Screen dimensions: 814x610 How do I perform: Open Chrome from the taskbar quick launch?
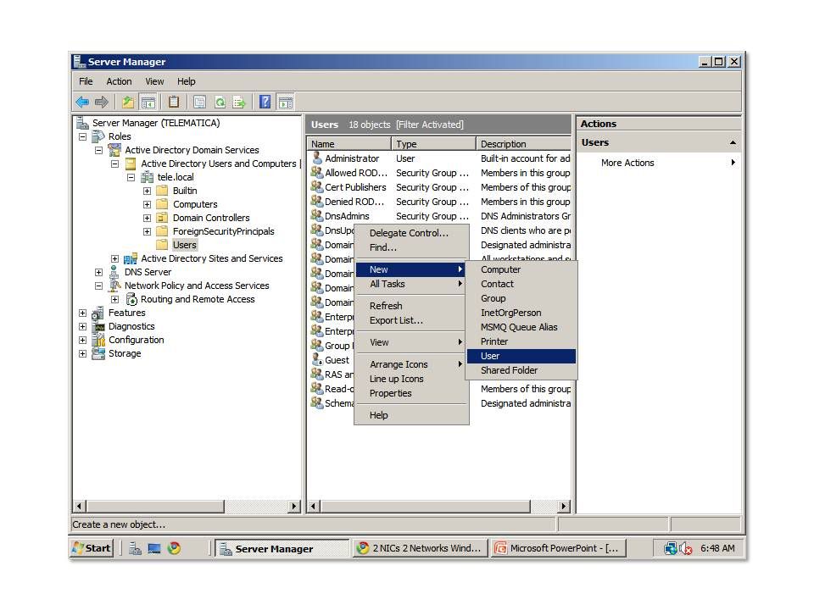tap(174, 548)
